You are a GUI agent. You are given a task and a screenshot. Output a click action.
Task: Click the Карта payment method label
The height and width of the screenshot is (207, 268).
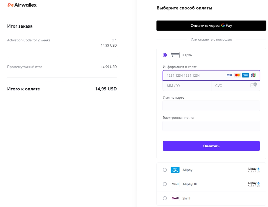click(187, 55)
